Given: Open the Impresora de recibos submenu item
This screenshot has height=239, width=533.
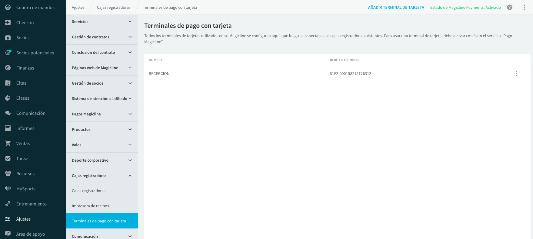Looking at the screenshot, I should pos(102,206).
